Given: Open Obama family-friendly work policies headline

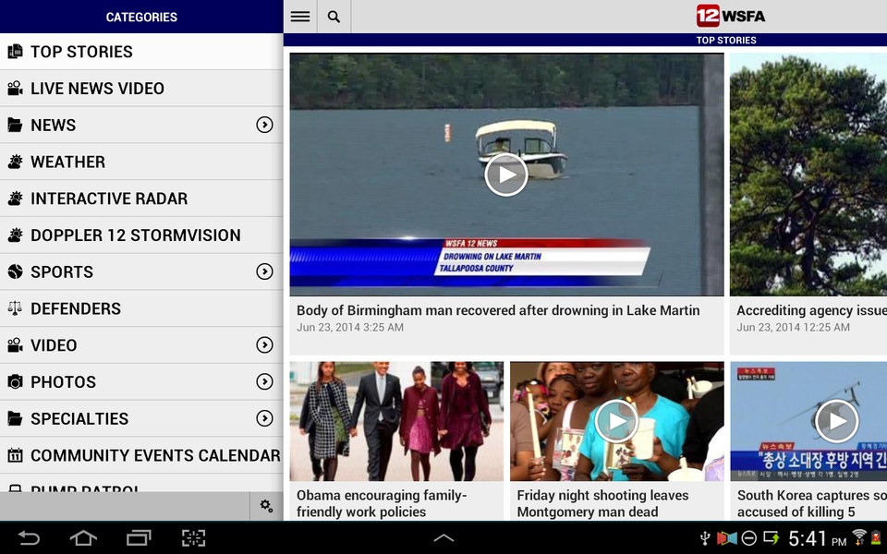Looking at the screenshot, I should (x=382, y=503).
